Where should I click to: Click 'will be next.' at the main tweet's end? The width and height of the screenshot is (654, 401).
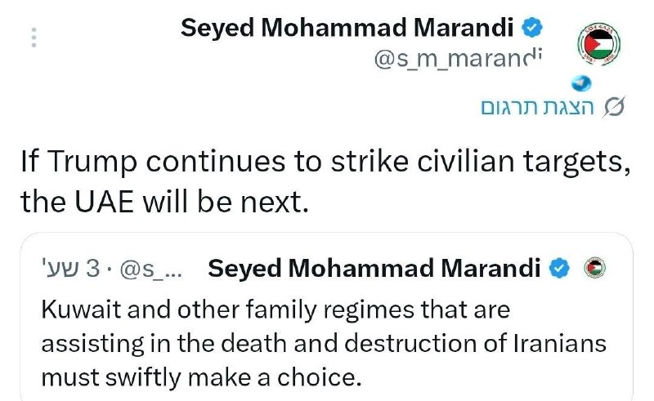click(x=226, y=202)
